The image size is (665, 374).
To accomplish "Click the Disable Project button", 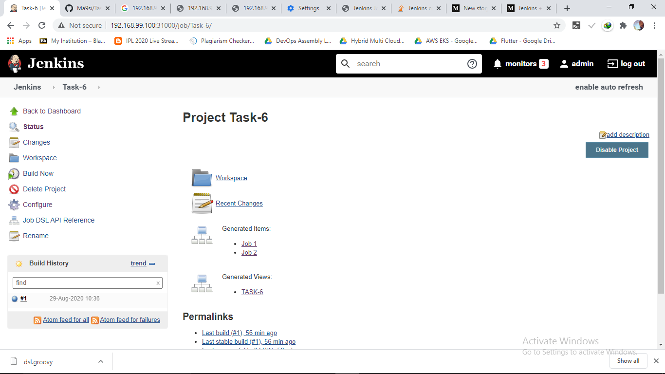I will tap(617, 150).
